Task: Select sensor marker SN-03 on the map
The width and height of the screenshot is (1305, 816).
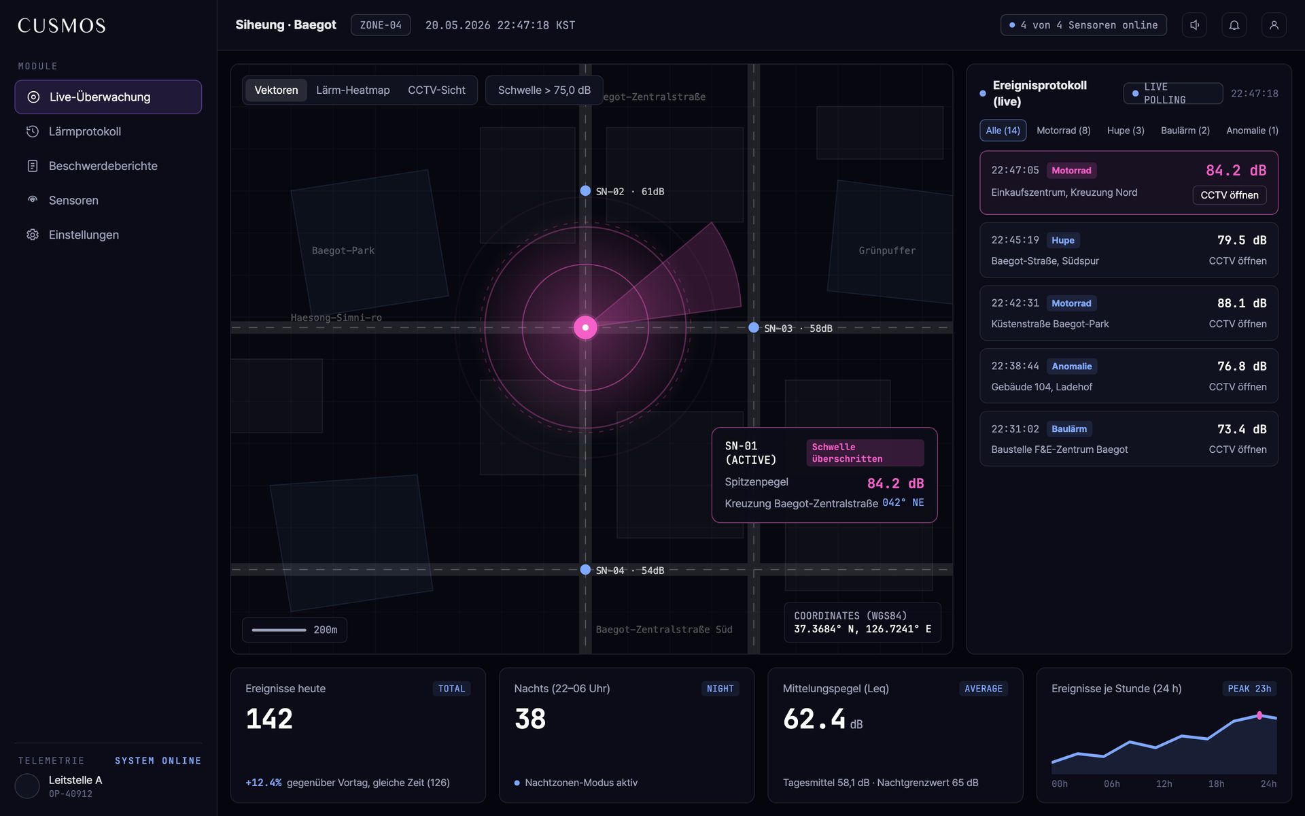Action: 754,328
